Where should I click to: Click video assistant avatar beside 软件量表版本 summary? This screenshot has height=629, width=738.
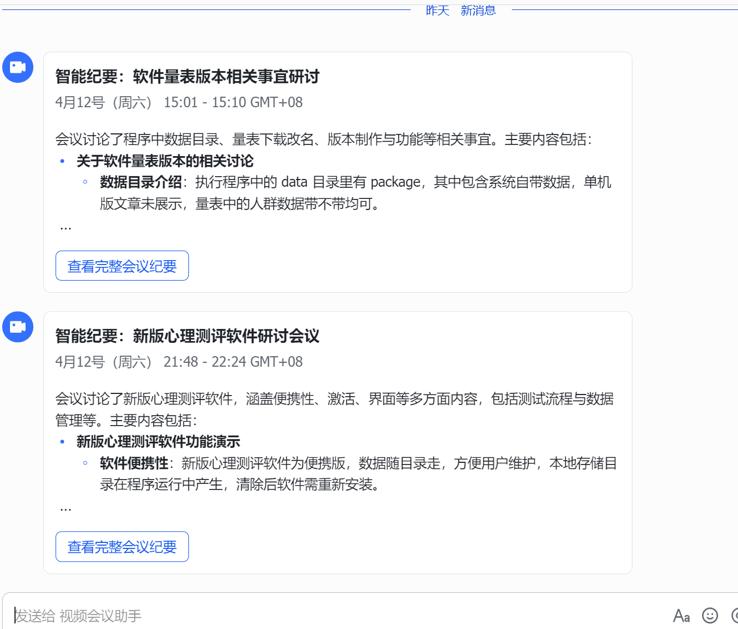pyautogui.click(x=18, y=67)
